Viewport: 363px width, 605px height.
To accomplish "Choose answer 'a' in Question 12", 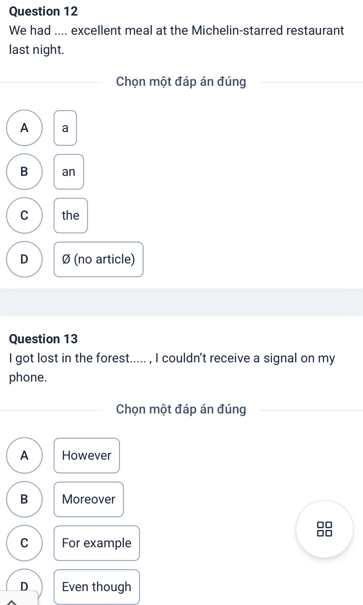I will (x=65, y=128).
